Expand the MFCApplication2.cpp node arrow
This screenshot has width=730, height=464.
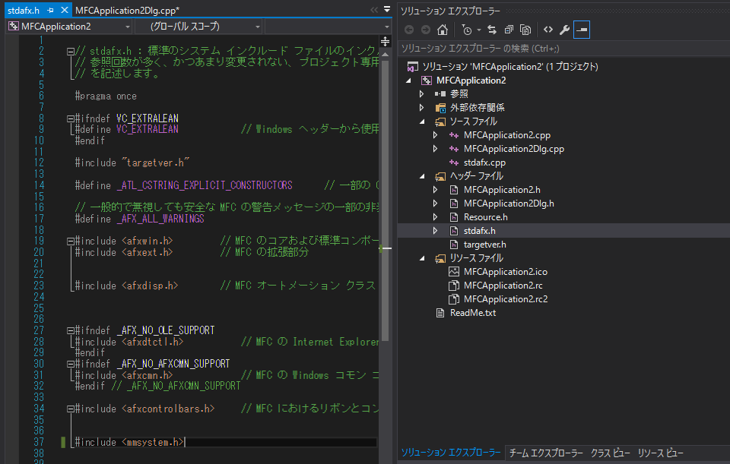[435, 135]
